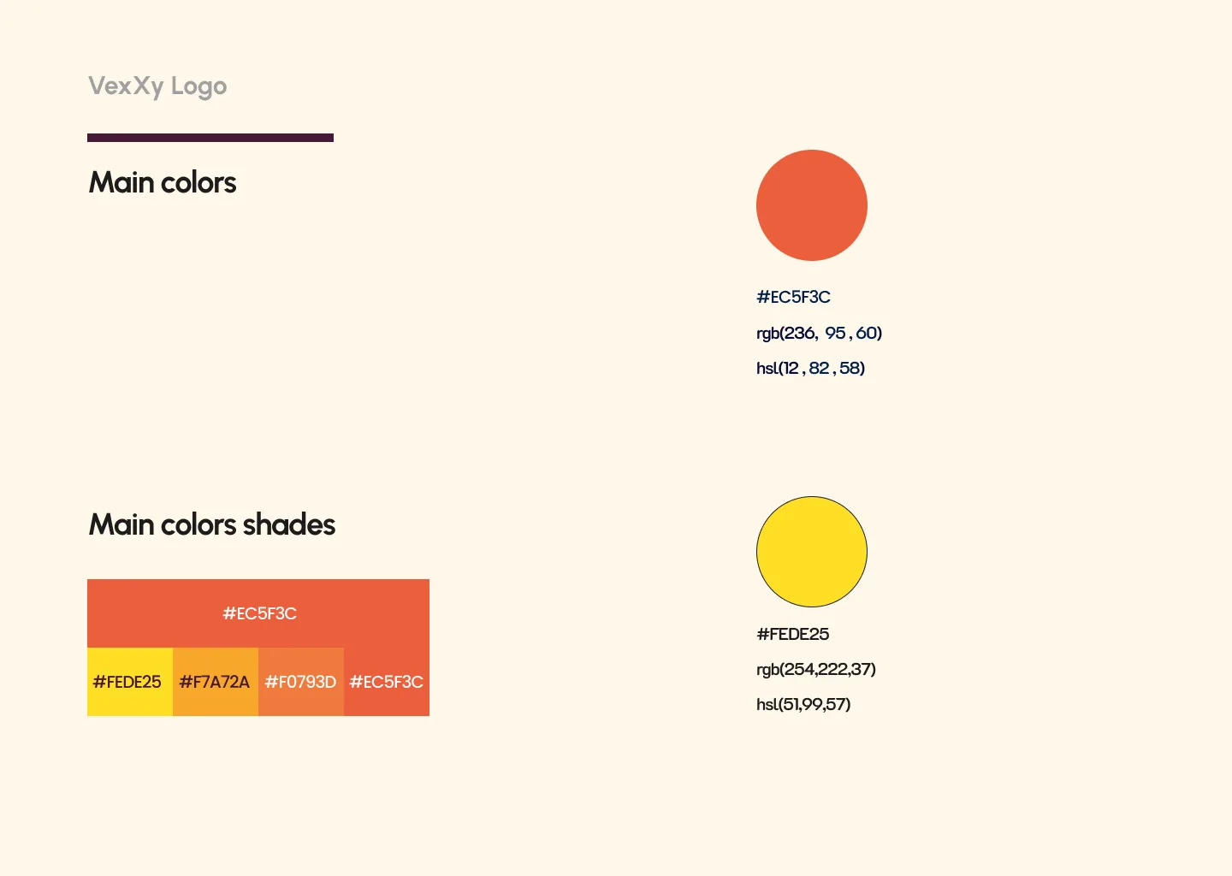
Task: Select the small #EC5F3C shade square
Action: tap(387, 682)
